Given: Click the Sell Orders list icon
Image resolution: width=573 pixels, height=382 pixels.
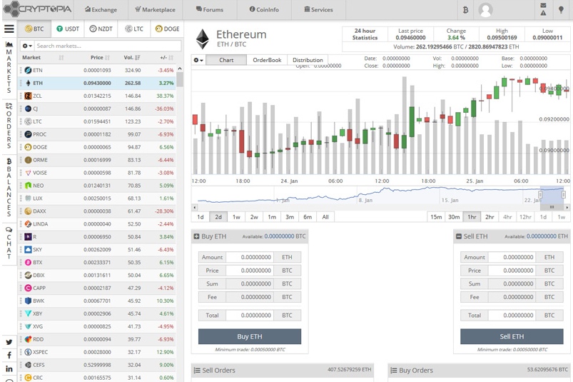Looking at the screenshot, I should tap(197, 371).
